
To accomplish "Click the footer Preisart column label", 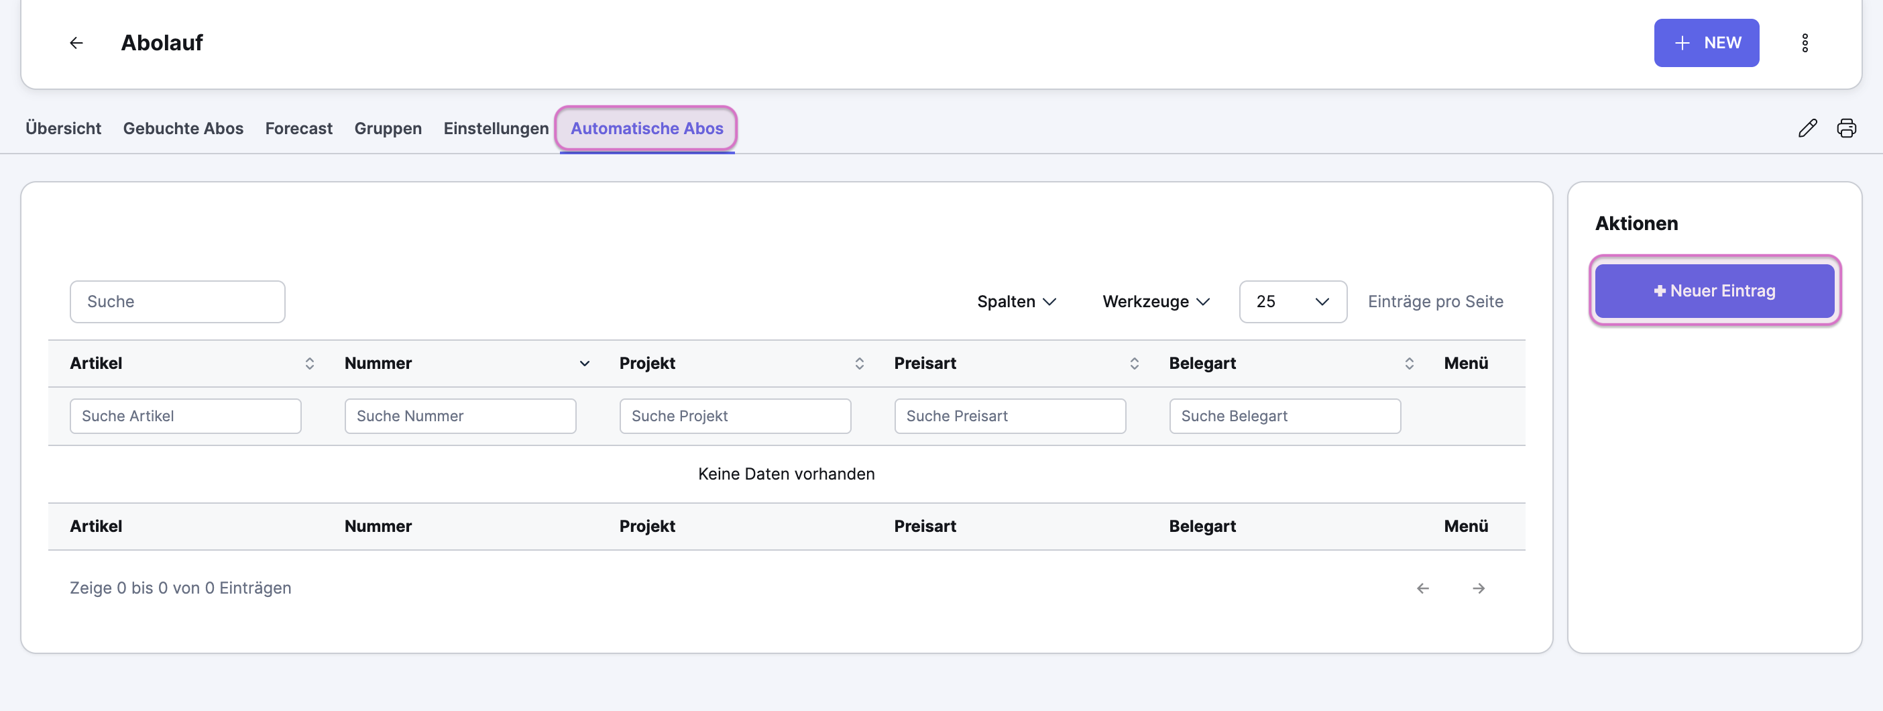I will click(925, 527).
